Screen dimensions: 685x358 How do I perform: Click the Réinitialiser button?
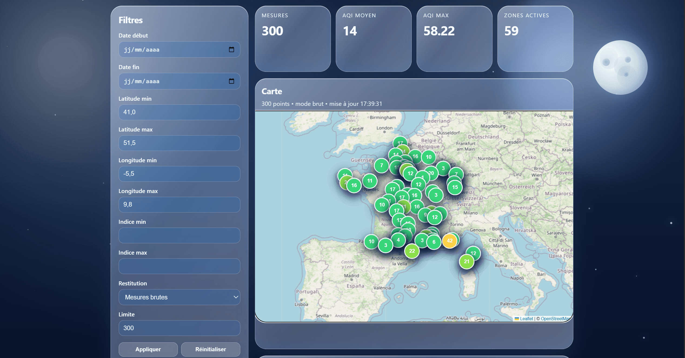tap(211, 349)
